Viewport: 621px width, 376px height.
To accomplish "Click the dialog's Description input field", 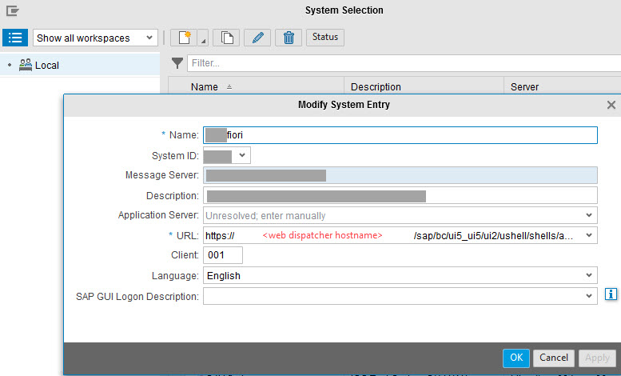I will [400, 195].
